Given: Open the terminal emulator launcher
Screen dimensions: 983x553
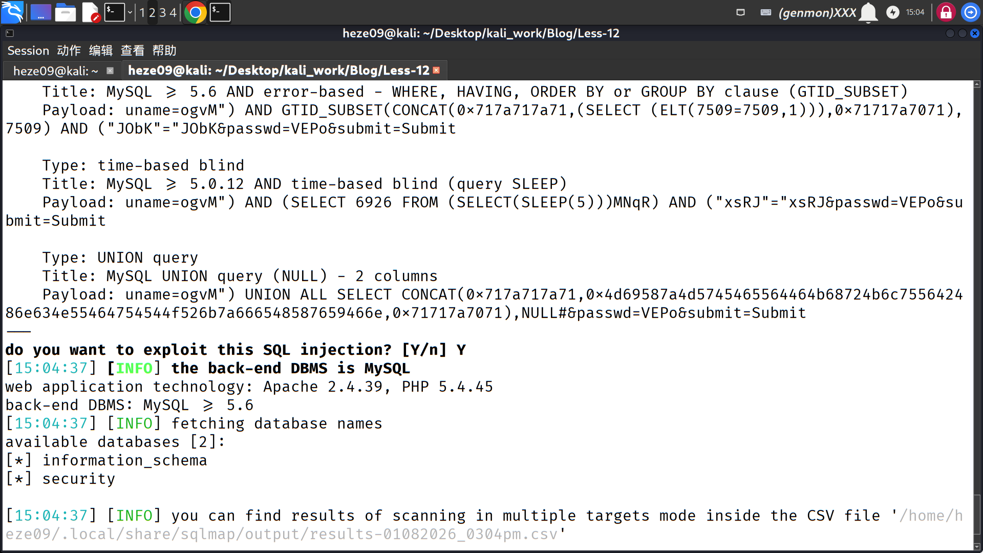Looking at the screenshot, I should (114, 12).
